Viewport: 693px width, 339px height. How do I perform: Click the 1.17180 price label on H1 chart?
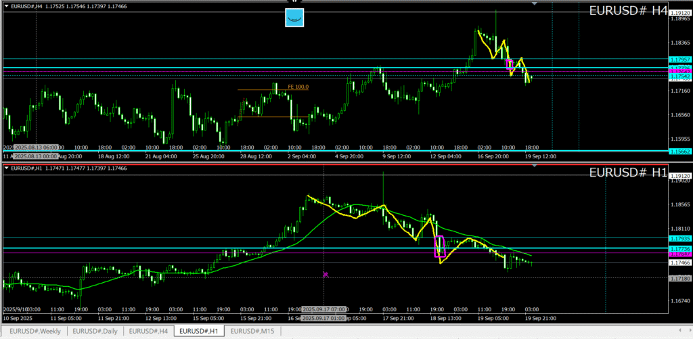point(679,279)
